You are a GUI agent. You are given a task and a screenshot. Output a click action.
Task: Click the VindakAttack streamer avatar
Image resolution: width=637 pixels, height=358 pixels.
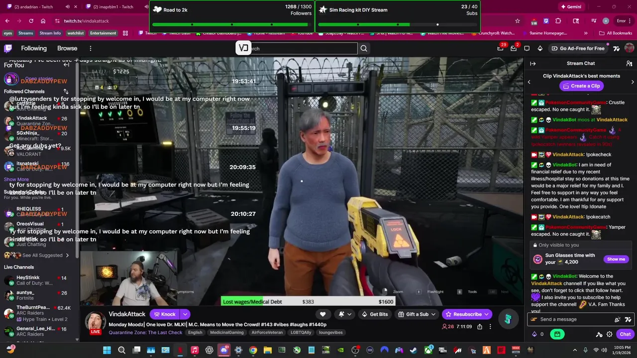tap(95, 322)
